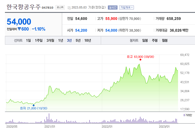Click the 2020/05 x-axis label
Viewport: 195px width, 132px height.
click(x=12, y=127)
